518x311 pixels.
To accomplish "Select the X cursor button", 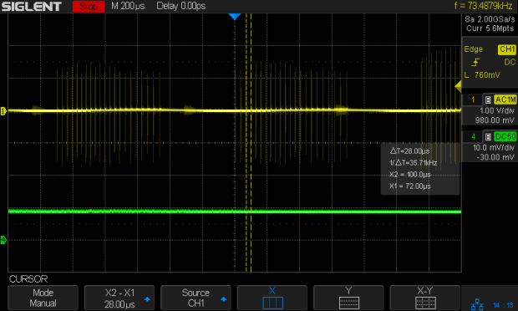I will (272, 298).
